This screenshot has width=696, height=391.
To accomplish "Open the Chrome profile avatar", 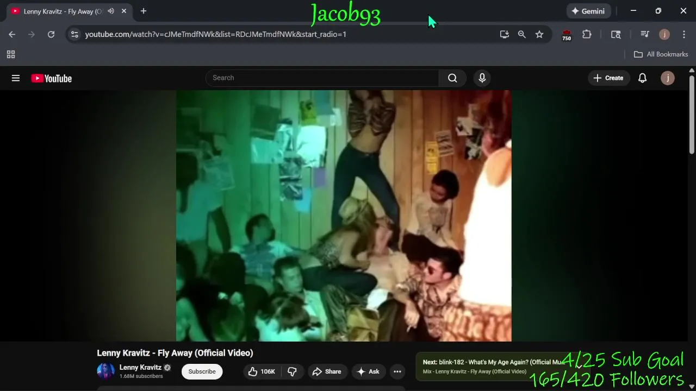I will (664, 34).
